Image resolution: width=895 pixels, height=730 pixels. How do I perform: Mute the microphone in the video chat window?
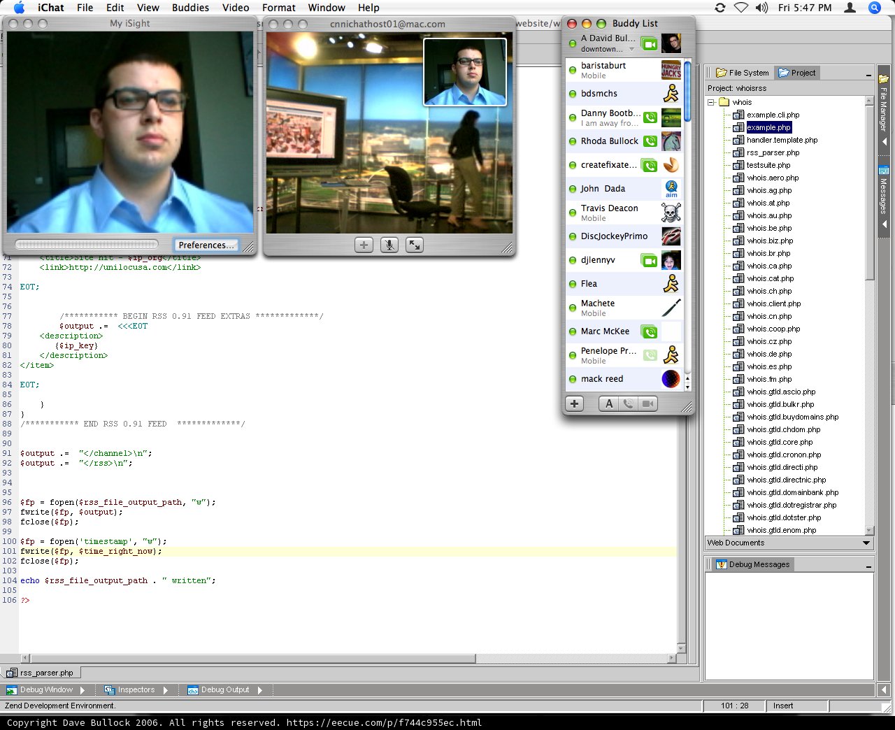tap(389, 245)
